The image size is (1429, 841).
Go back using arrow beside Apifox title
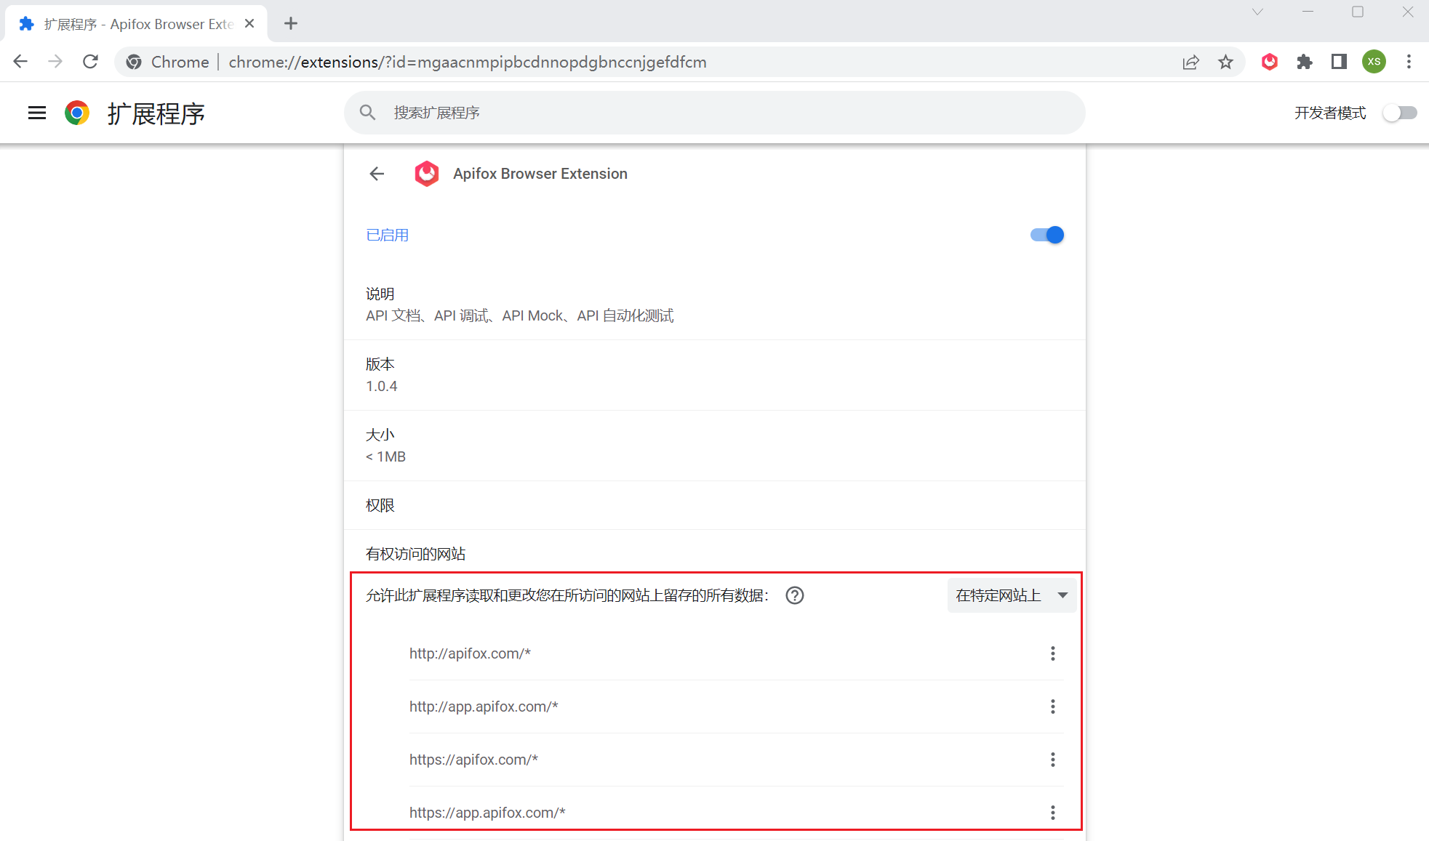click(377, 174)
